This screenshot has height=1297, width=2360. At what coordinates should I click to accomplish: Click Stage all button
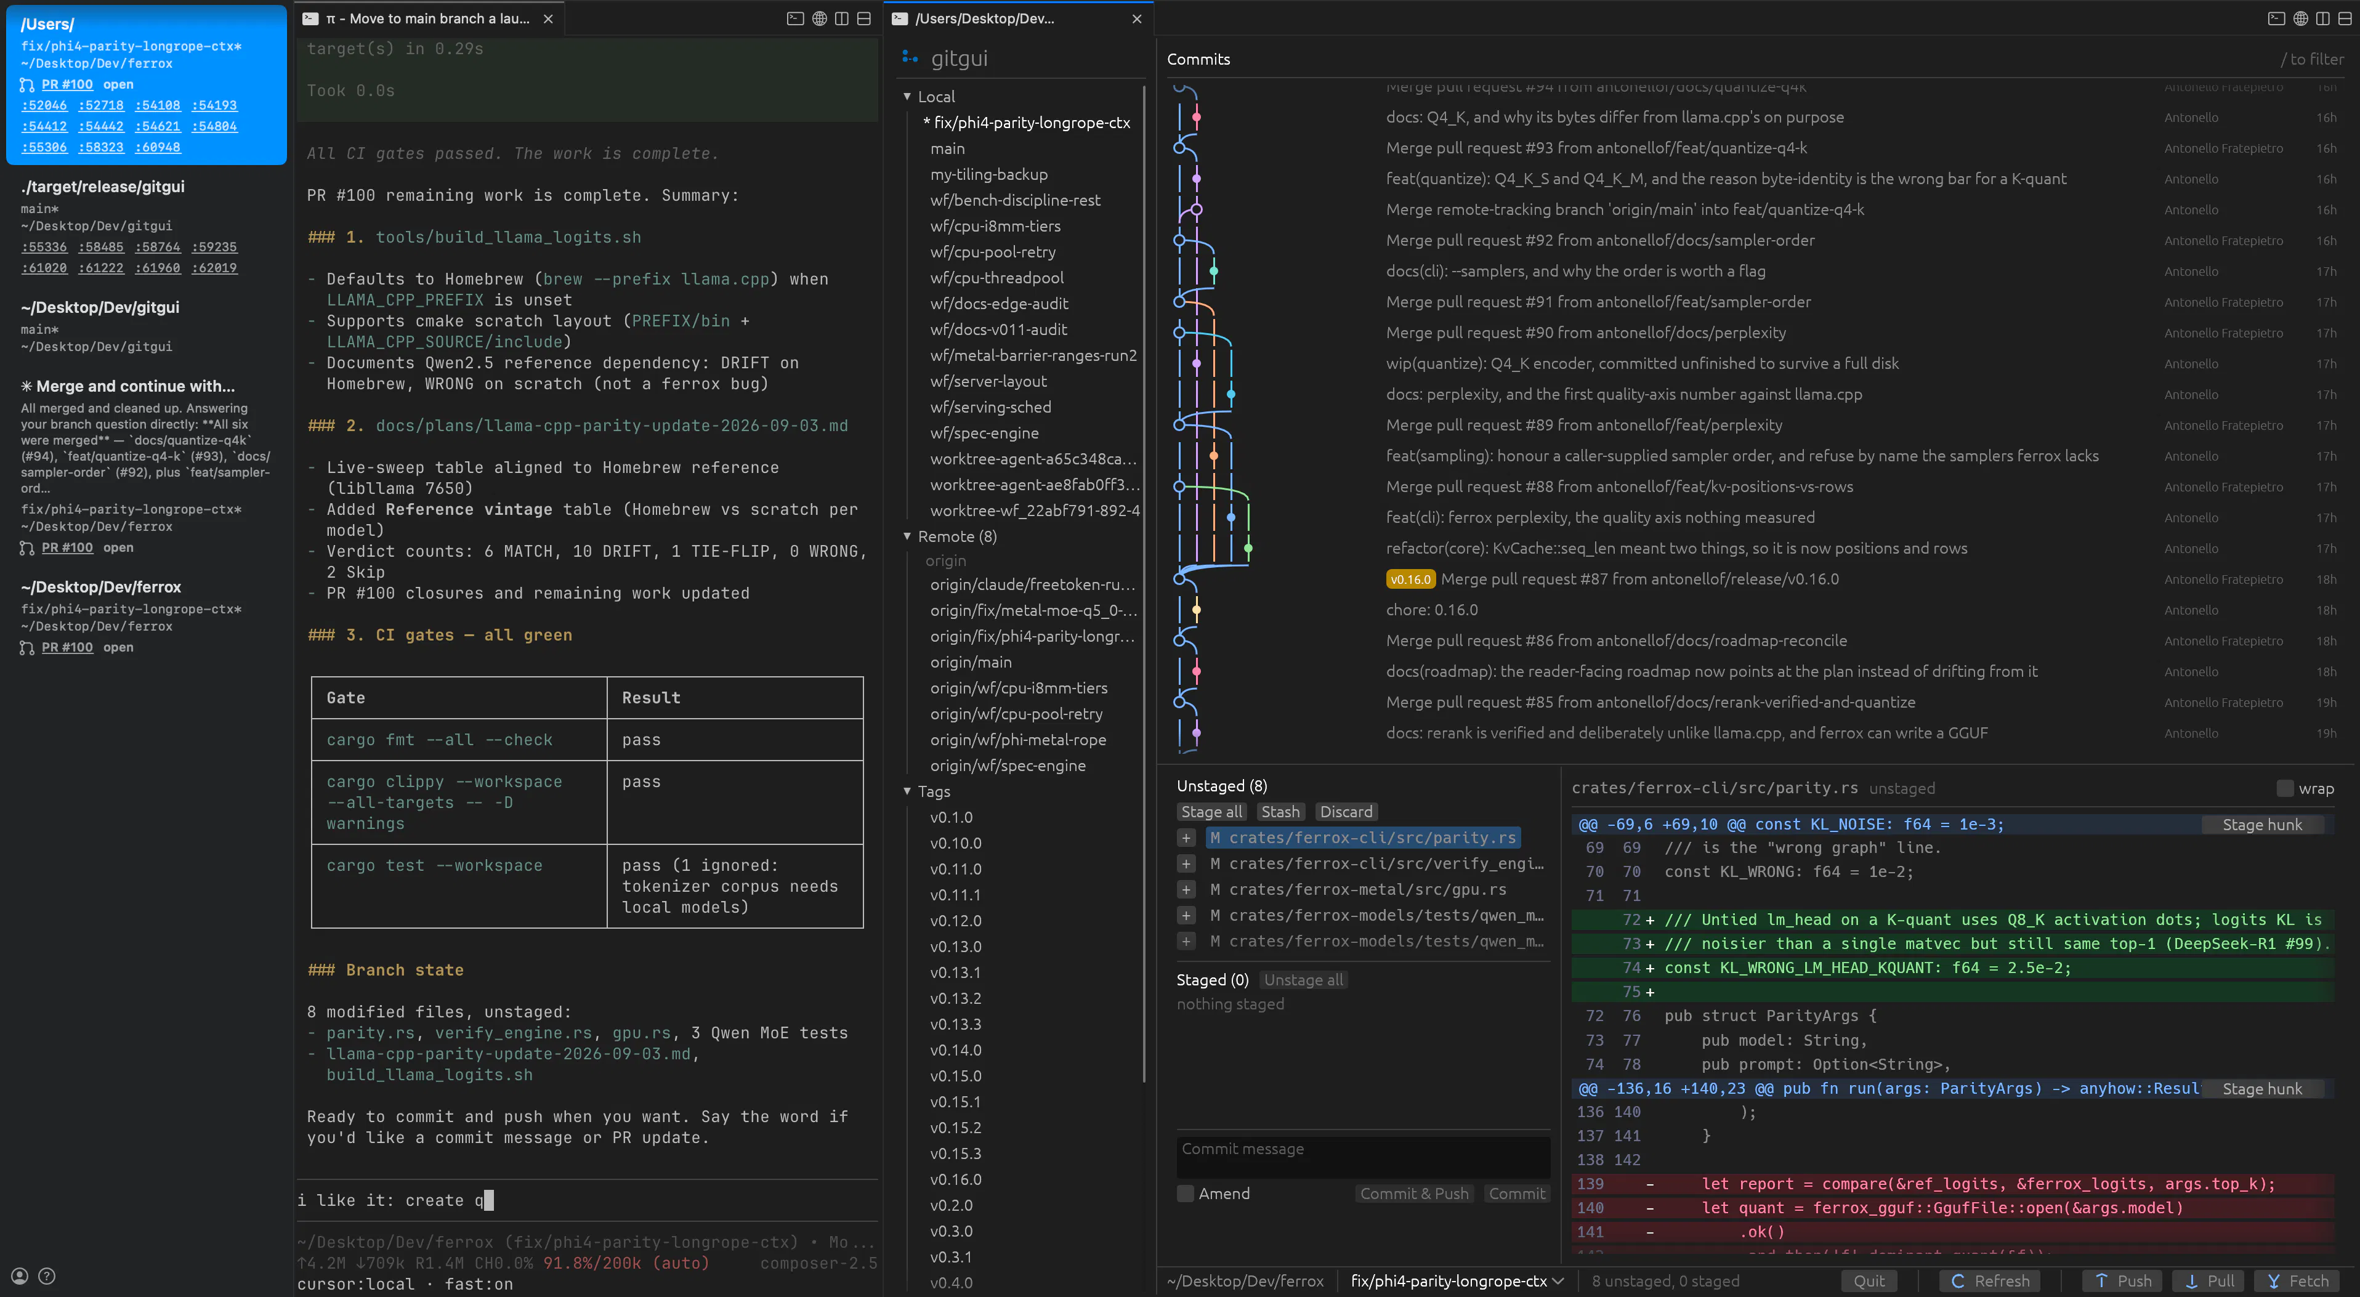pyautogui.click(x=1211, y=812)
